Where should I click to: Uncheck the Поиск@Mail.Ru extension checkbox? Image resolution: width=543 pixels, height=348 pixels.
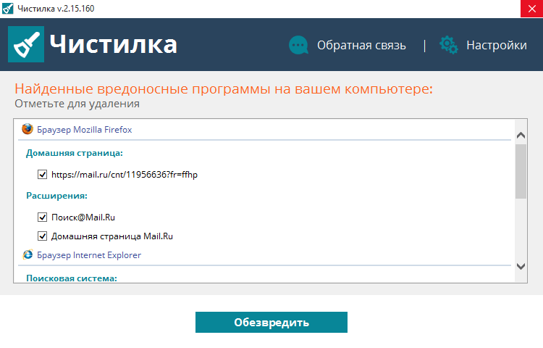[42, 217]
